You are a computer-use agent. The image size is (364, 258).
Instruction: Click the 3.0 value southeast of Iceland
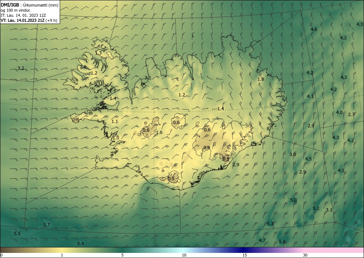(x=293, y=155)
